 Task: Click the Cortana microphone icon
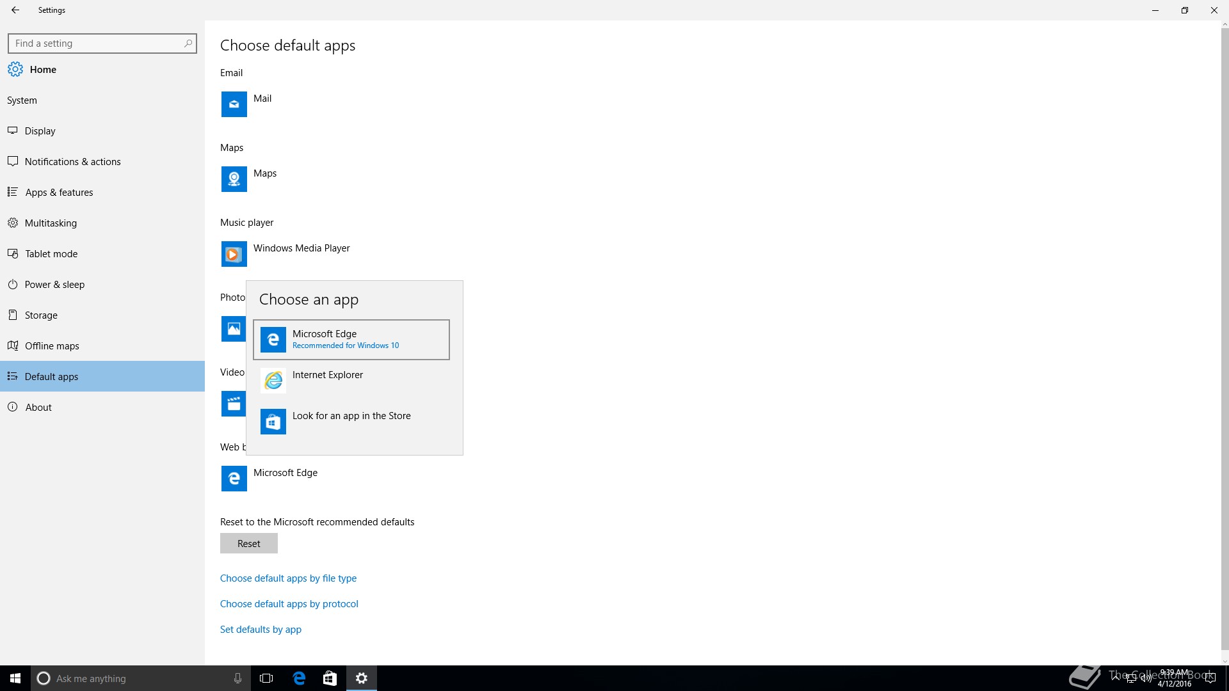(x=237, y=678)
